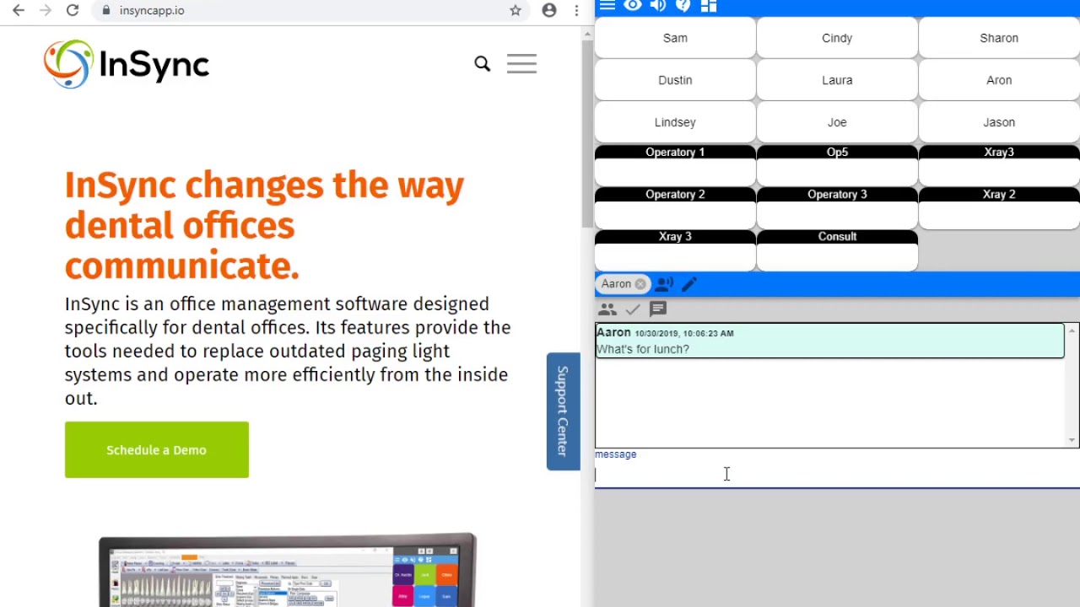Select the Aron user button

click(x=999, y=80)
